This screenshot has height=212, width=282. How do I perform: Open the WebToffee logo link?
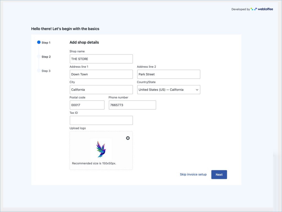pos(262,9)
